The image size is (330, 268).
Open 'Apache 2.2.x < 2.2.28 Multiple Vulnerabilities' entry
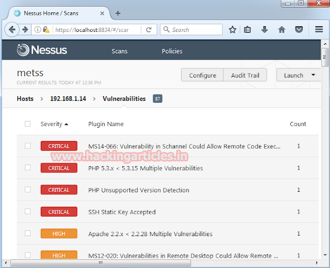pyautogui.click(x=150, y=234)
